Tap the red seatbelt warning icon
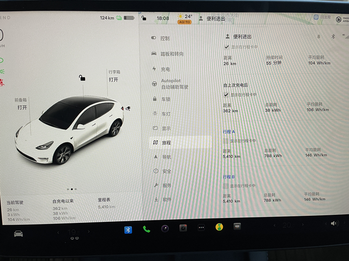The height and width of the screenshot is (261, 349). coord(2,83)
